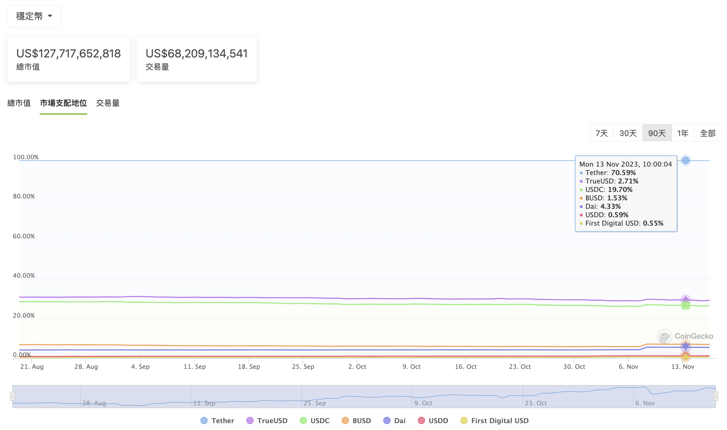Click the Tether: 70.59% tooltip entry
The height and width of the screenshot is (430, 727).
(608, 173)
